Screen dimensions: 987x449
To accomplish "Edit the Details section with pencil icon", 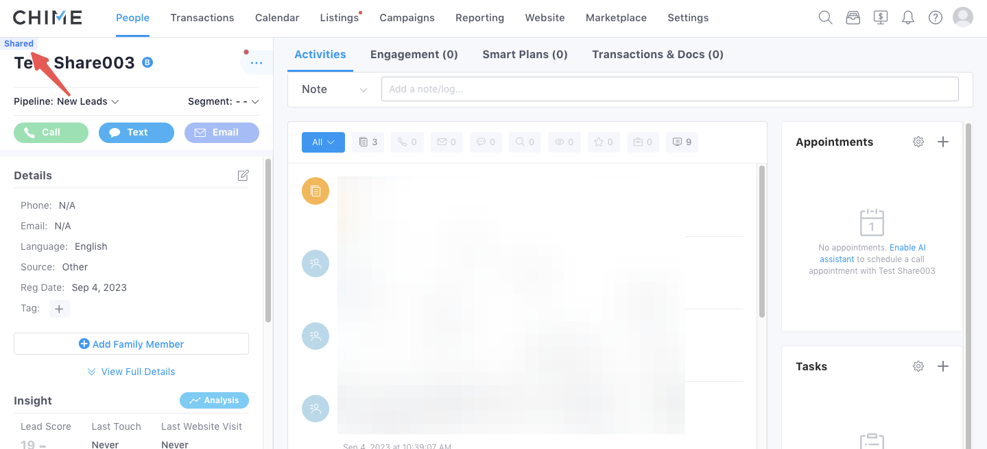I will pyautogui.click(x=243, y=175).
